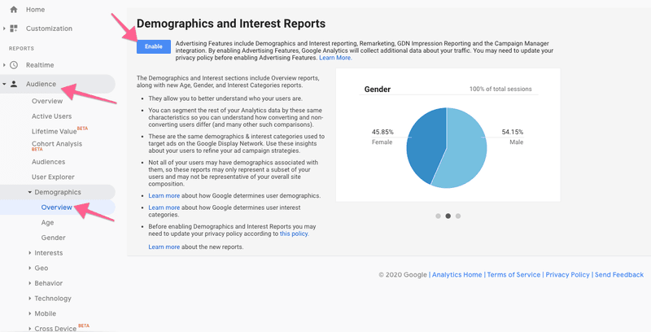The height and width of the screenshot is (332, 651).
Task: Click the blue Enable button
Action: coord(154,46)
